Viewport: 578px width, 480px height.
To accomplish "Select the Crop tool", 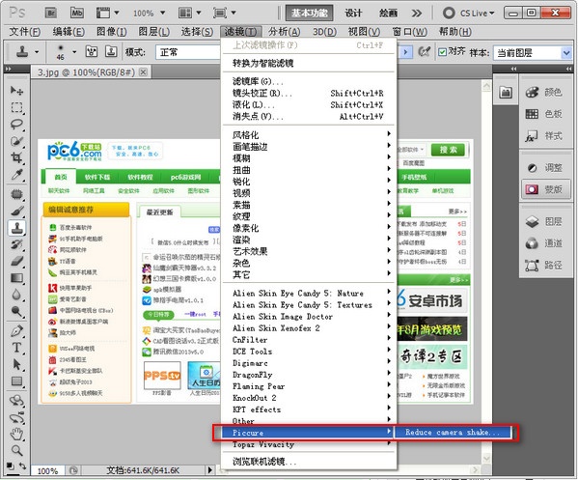I will 16,158.
